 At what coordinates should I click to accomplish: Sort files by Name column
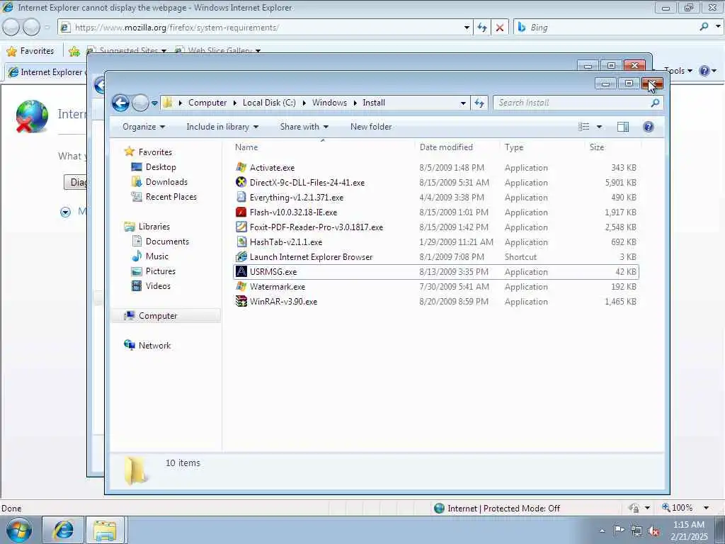[x=246, y=147]
